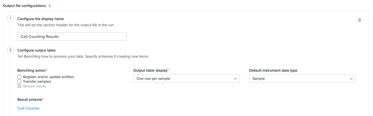The width and height of the screenshot is (373, 116).
Task: Click the Result schema field label
Action: [30, 100]
